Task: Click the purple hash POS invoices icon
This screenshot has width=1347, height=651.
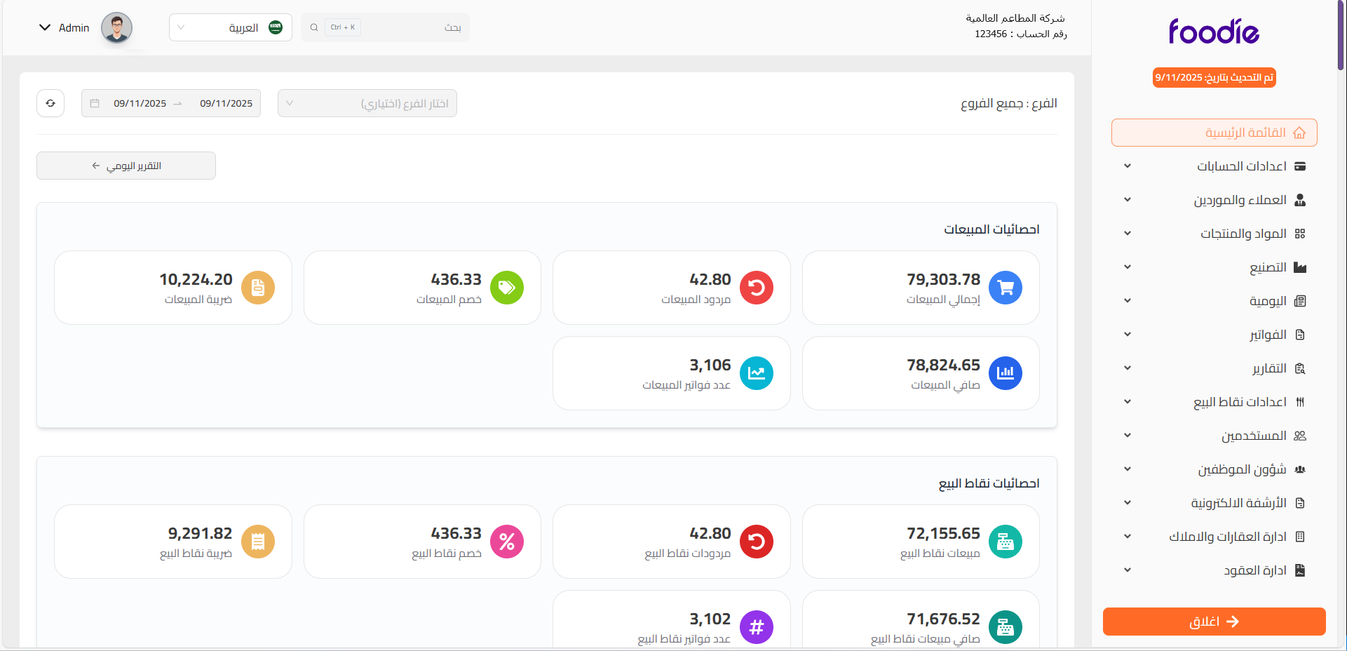Action: [756, 627]
